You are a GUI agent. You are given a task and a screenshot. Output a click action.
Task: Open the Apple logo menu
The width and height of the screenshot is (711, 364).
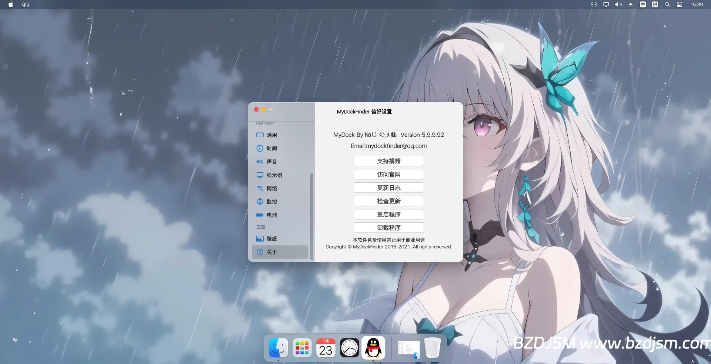click(11, 4)
